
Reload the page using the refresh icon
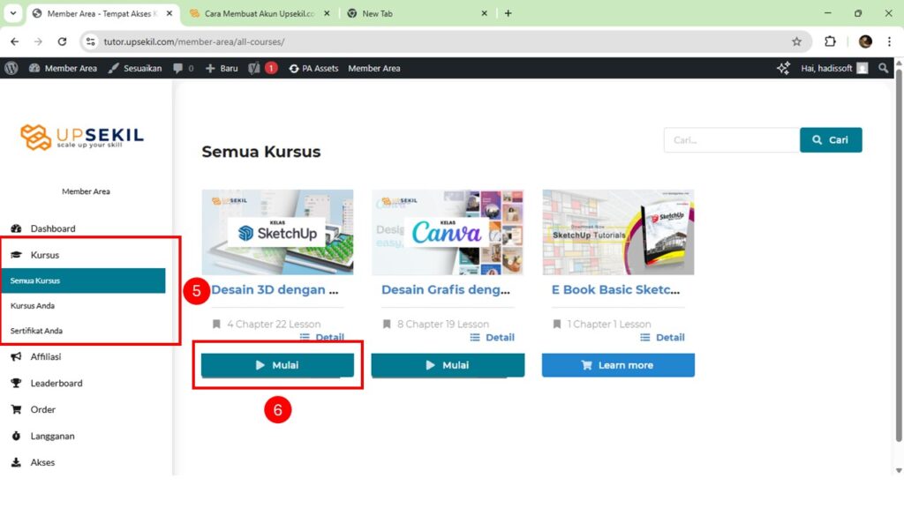[62, 41]
